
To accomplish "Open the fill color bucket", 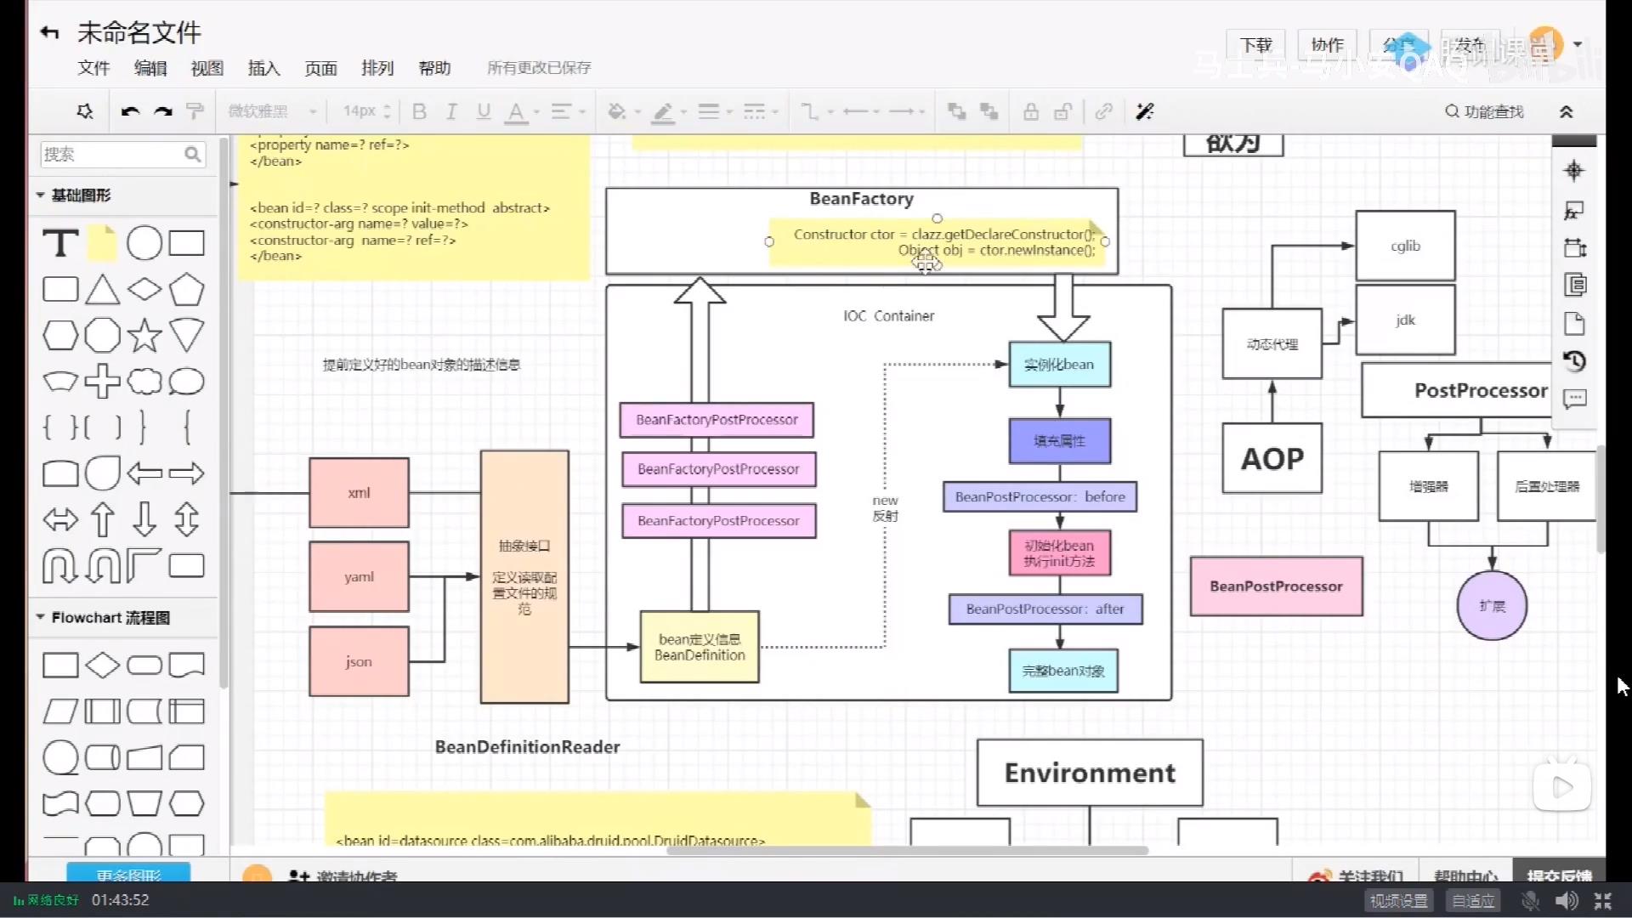I will (x=623, y=111).
